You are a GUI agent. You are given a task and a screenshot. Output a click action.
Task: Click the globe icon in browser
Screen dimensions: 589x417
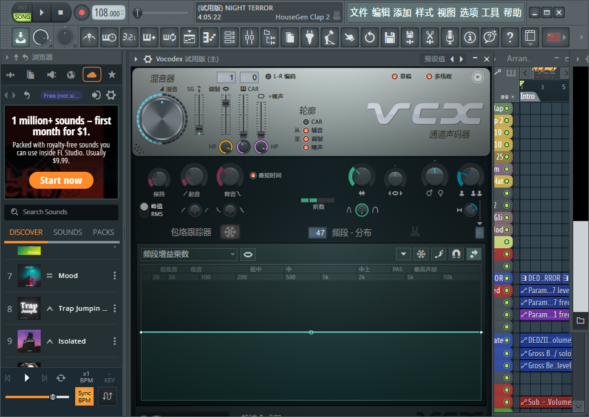tap(71, 75)
